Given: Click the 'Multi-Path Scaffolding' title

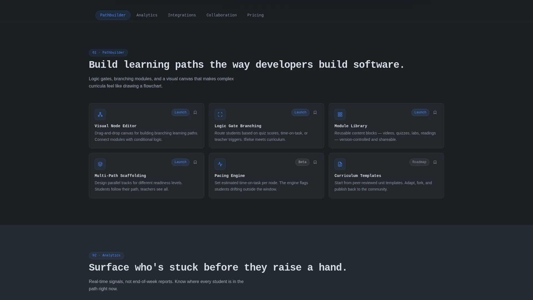Looking at the screenshot, I should click(120, 176).
